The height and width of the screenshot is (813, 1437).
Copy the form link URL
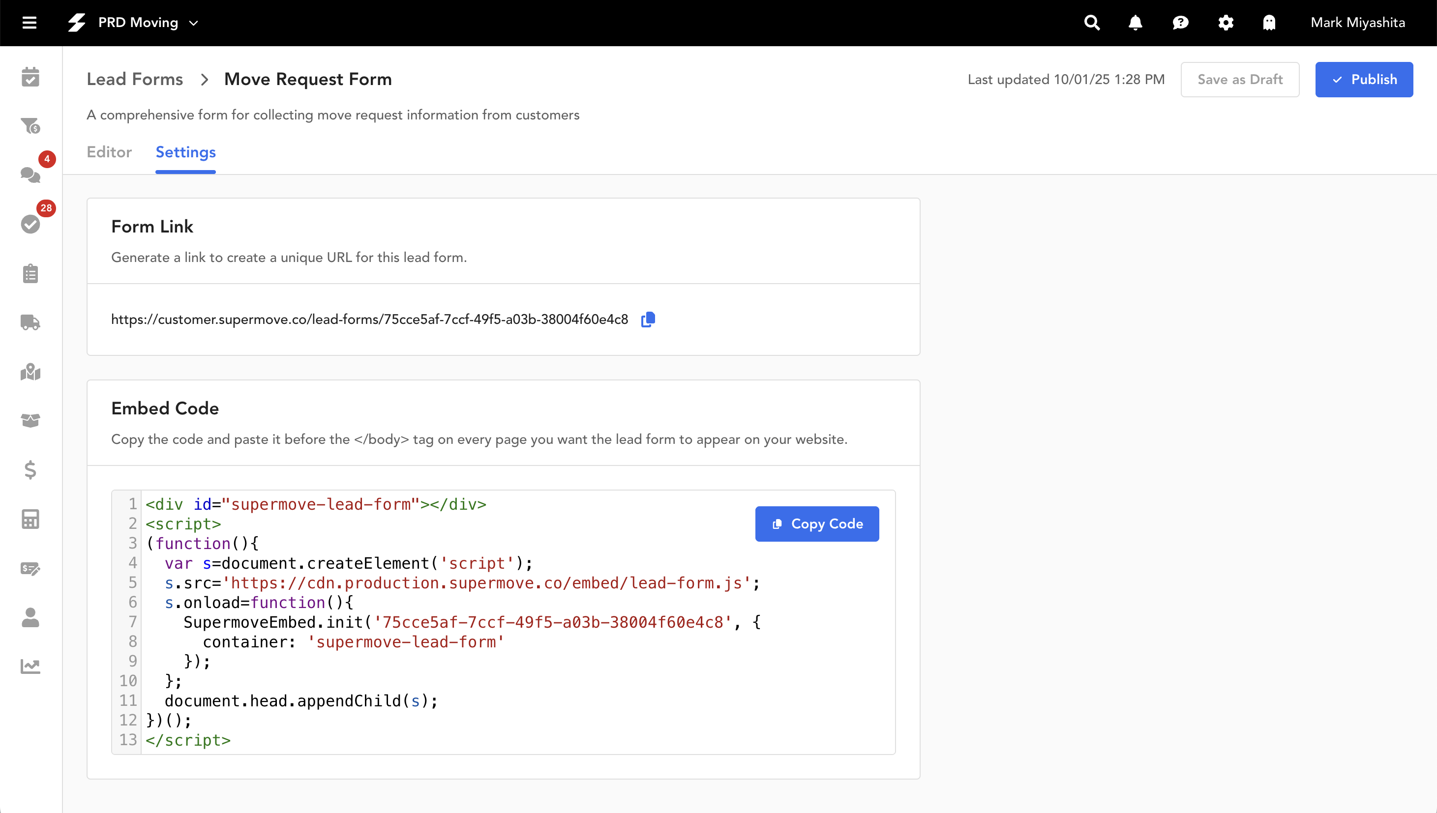pos(648,319)
